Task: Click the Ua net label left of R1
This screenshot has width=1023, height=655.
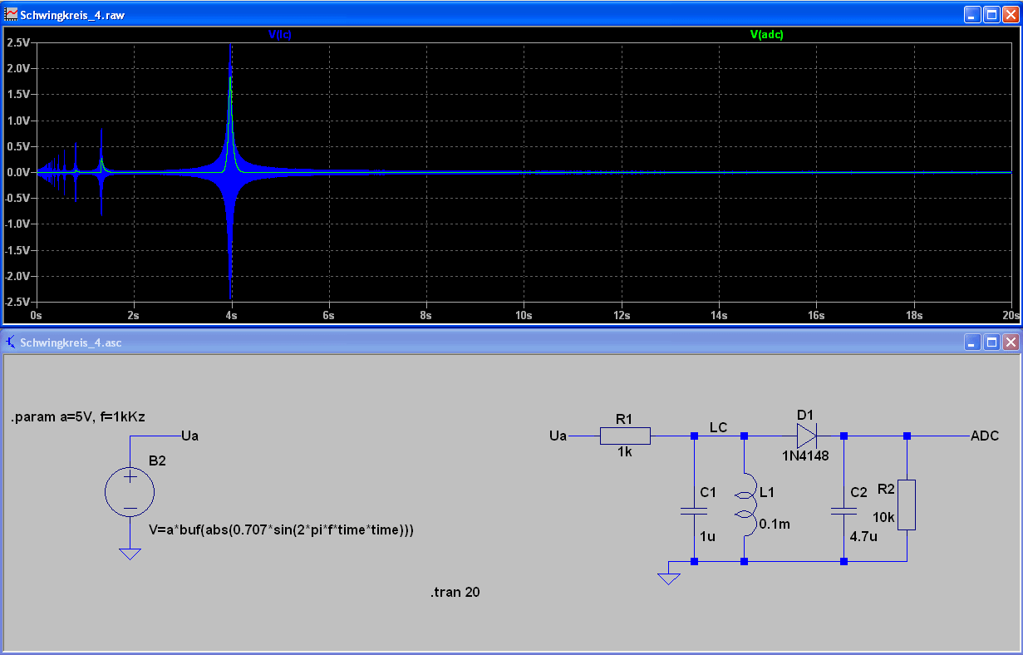Action: click(558, 436)
